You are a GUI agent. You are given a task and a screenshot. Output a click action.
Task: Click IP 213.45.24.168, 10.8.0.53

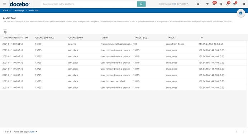click(211, 44)
